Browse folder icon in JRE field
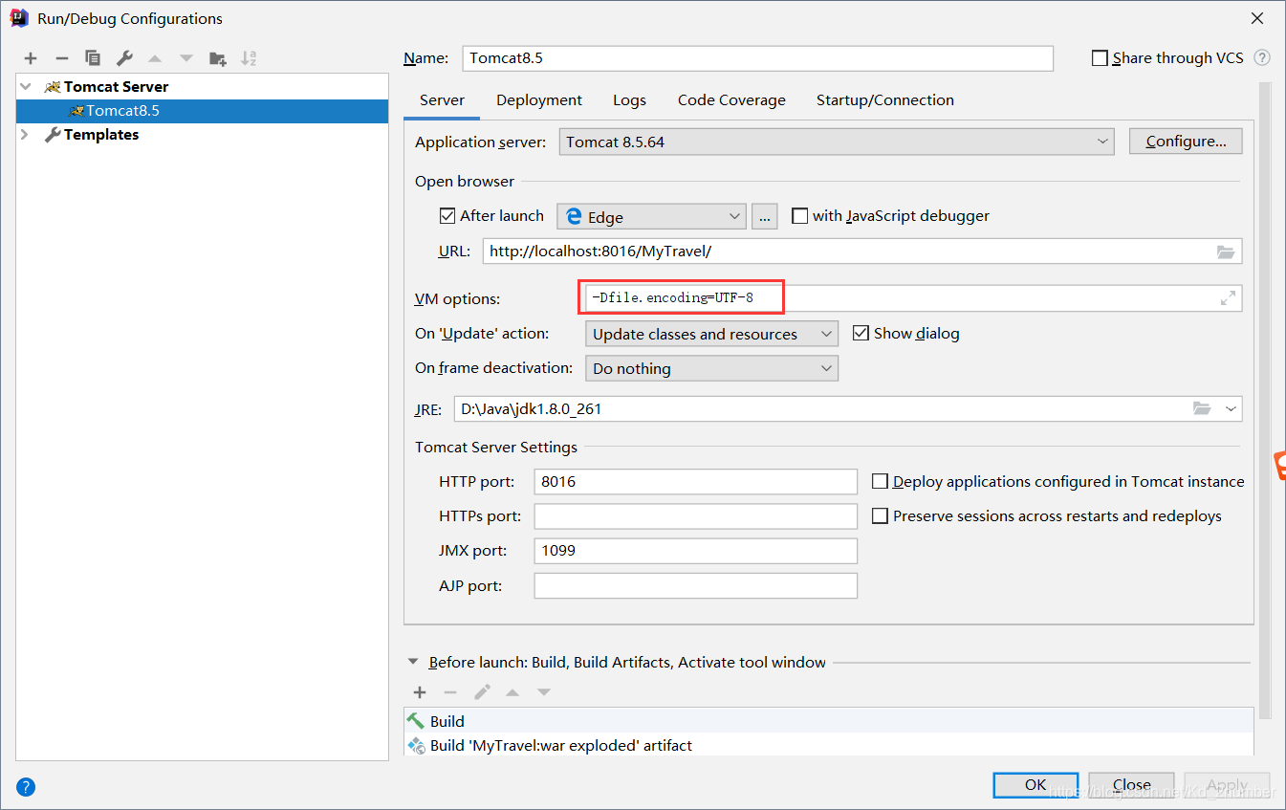 coord(1202,408)
